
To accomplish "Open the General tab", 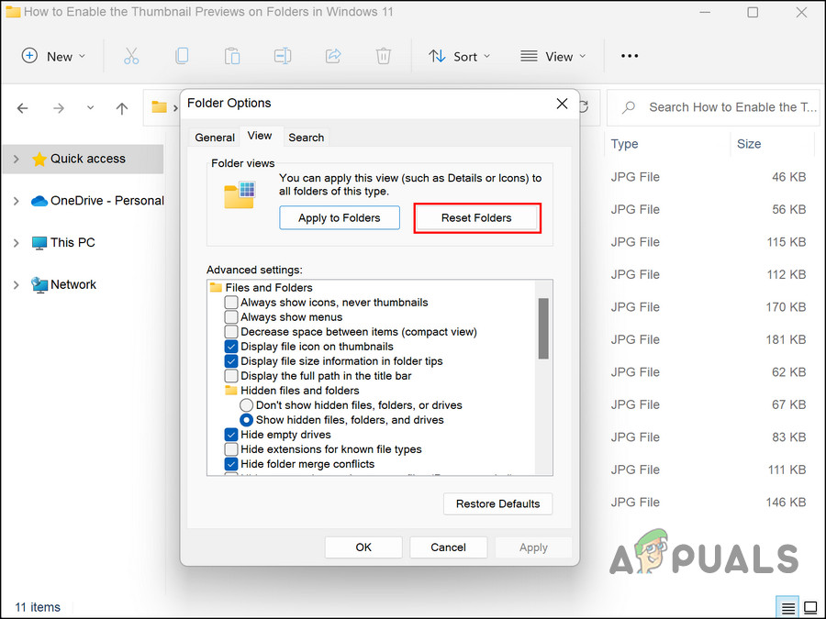I will [215, 138].
